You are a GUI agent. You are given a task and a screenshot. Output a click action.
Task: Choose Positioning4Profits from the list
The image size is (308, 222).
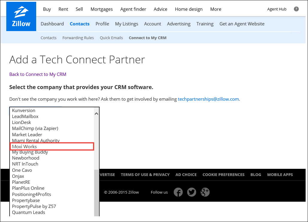click(52, 194)
